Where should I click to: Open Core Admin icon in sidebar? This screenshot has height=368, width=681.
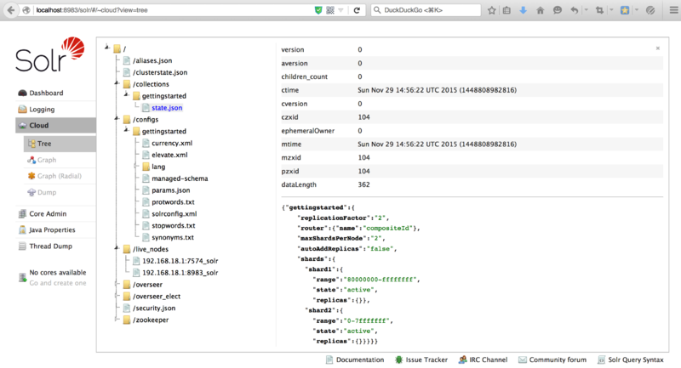(x=23, y=214)
